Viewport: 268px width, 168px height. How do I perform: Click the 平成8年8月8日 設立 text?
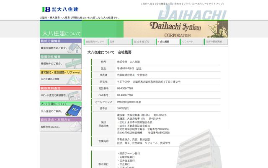pyautogui.click(x=129, y=68)
